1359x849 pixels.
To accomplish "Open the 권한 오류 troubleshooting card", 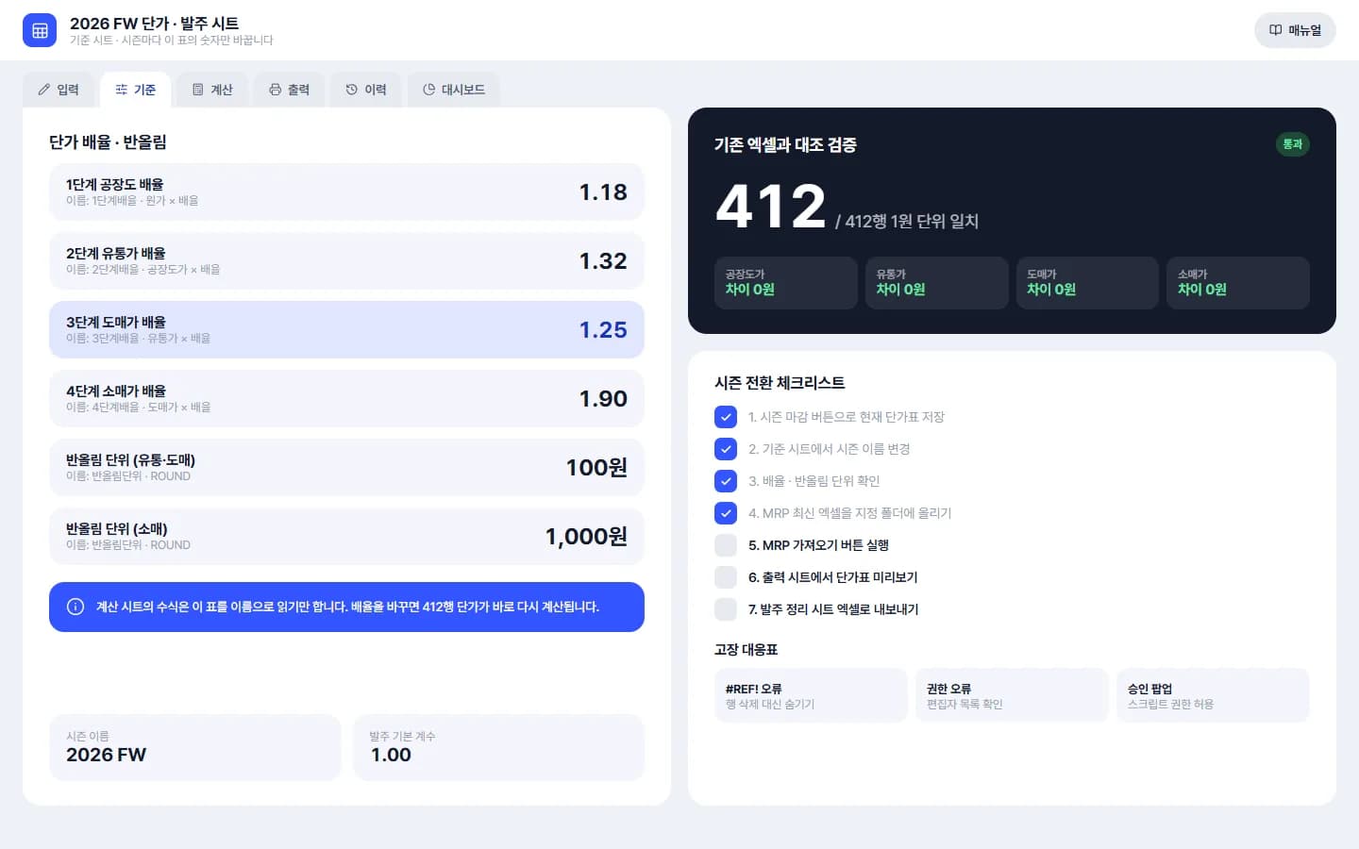I will (x=1012, y=695).
